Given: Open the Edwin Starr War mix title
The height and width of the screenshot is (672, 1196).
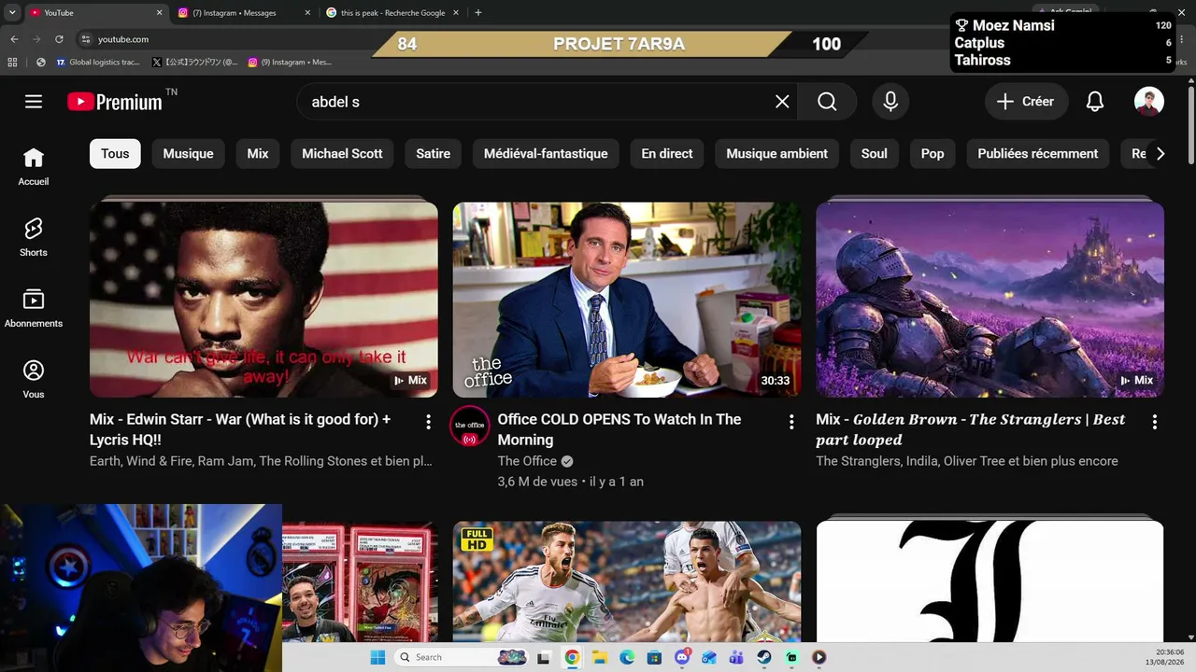Looking at the screenshot, I should point(241,429).
